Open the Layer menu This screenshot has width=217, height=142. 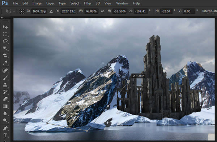(x=50, y=3)
